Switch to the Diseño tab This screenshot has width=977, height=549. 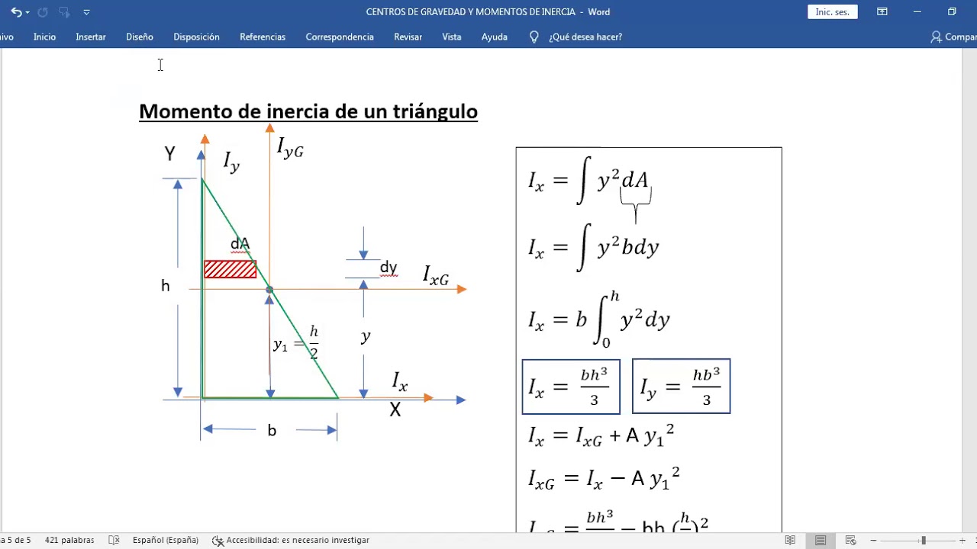140,37
